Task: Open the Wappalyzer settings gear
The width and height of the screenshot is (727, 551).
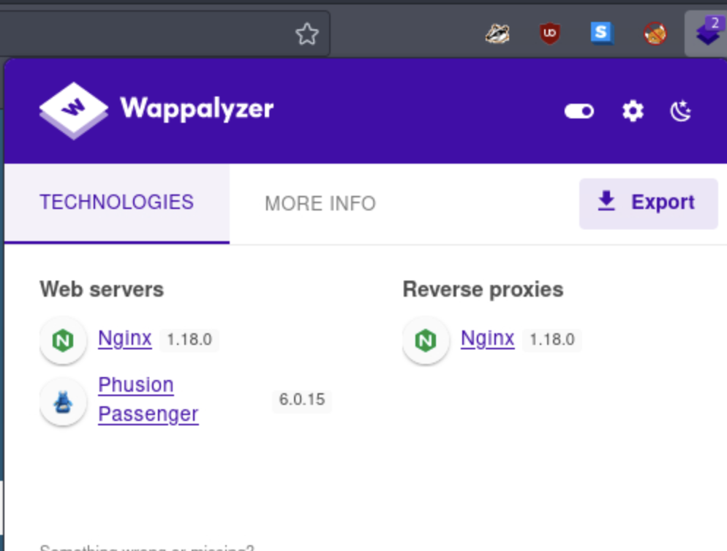Action: [632, 111]
